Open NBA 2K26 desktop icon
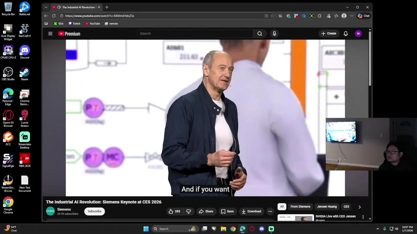The width and height of the screenshot is (417, 234). point(25,161)
